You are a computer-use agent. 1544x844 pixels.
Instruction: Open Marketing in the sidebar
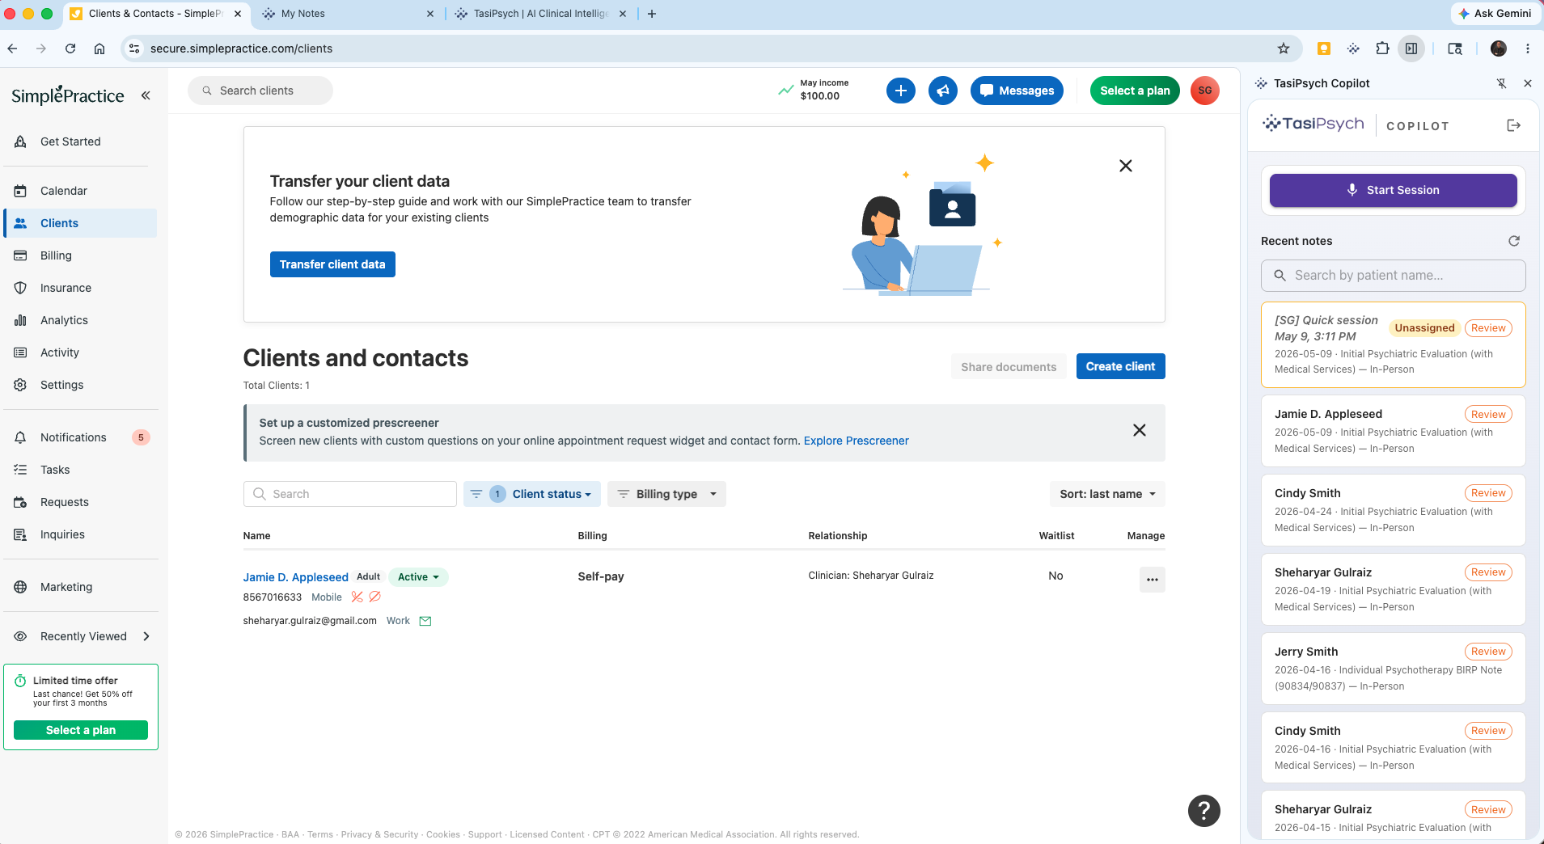click(81, 587)
